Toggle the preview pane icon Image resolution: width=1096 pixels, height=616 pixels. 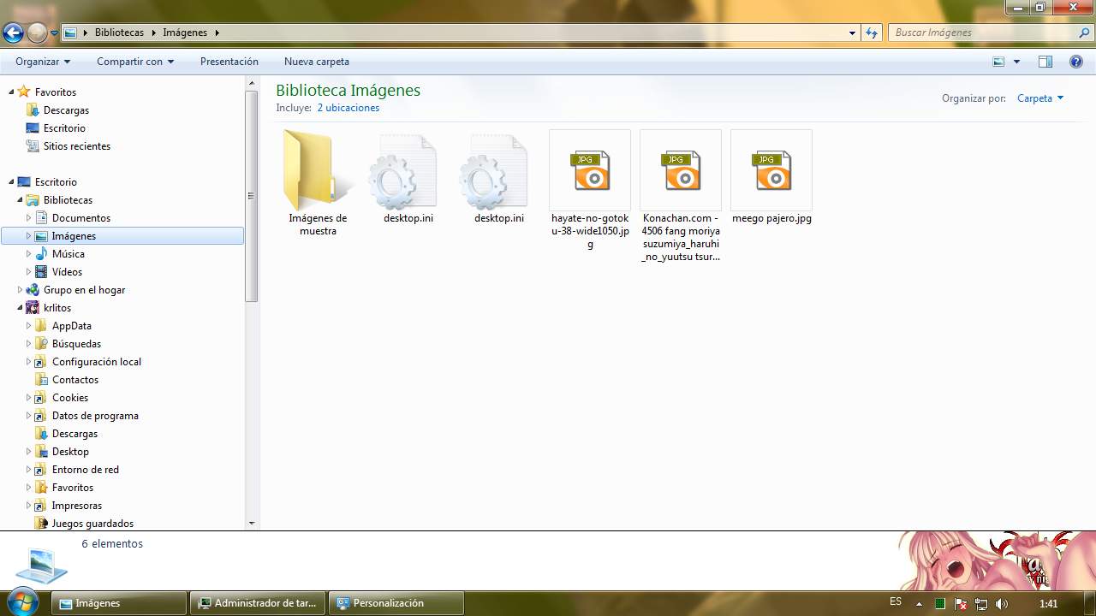coord(1045,62)
